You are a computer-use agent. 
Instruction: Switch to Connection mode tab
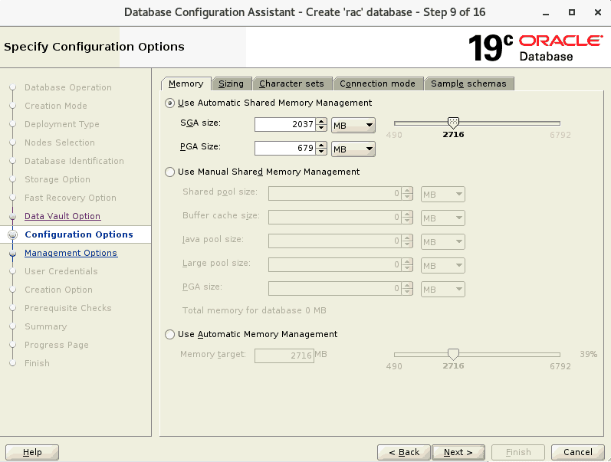pos(377,84)
